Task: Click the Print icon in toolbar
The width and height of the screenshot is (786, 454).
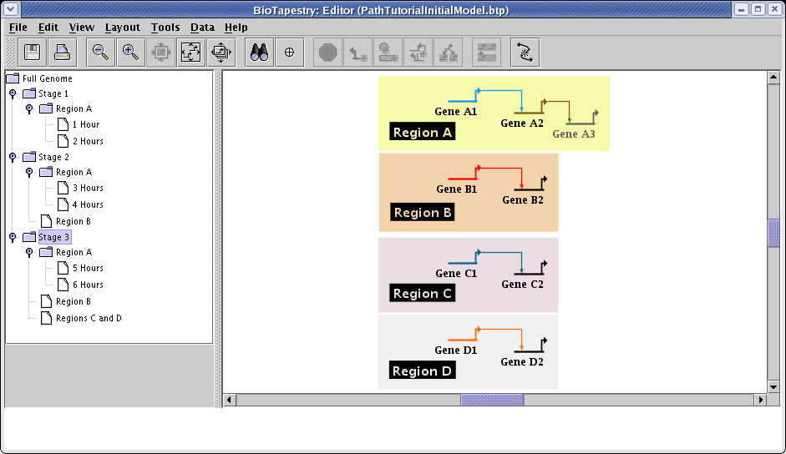Action: (63, 53)
